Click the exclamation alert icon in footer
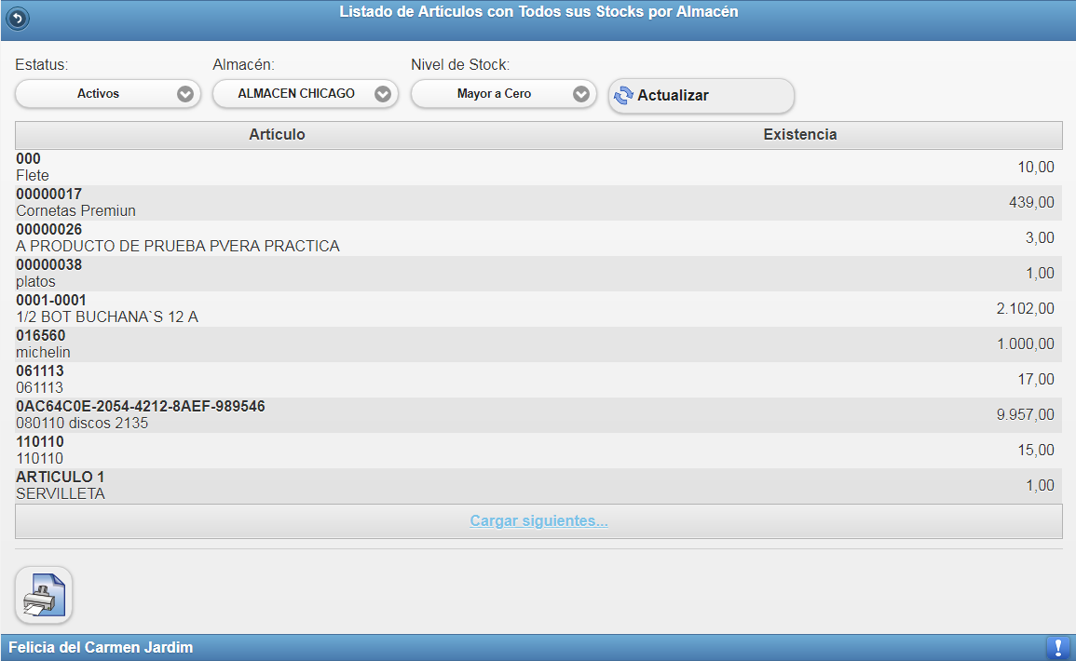This screenshot has width=1076, height=661. pos(1057,647)
